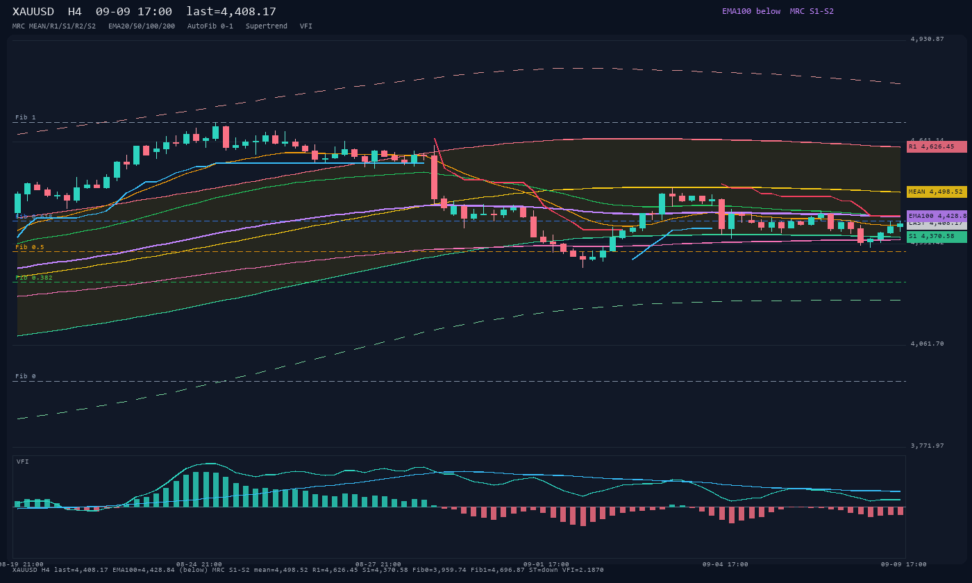Click the S1 4,370.58 price tag
This screenshot has width=972, height=583.
937,237
